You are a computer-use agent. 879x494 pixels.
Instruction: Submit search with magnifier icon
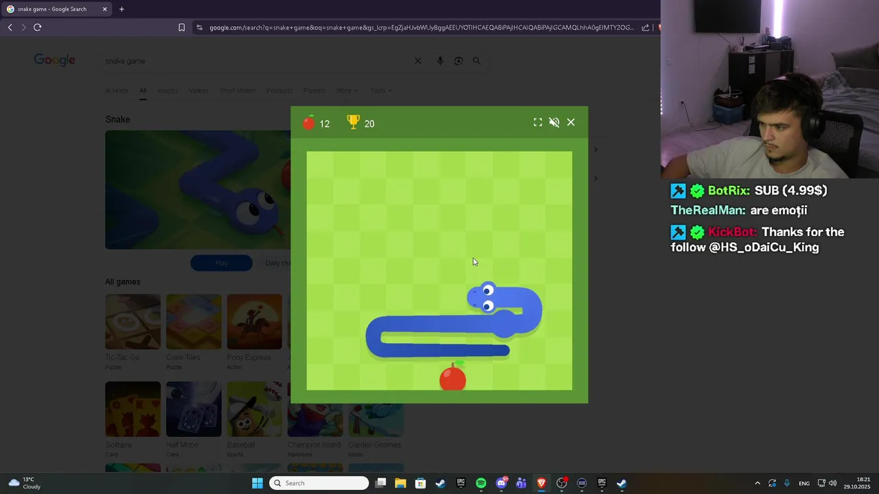pyautogui.click(x=477, y=61)
